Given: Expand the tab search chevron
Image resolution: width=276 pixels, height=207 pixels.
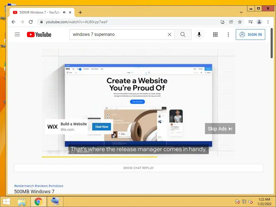Looking at the screenshot, I should (241, 12).
